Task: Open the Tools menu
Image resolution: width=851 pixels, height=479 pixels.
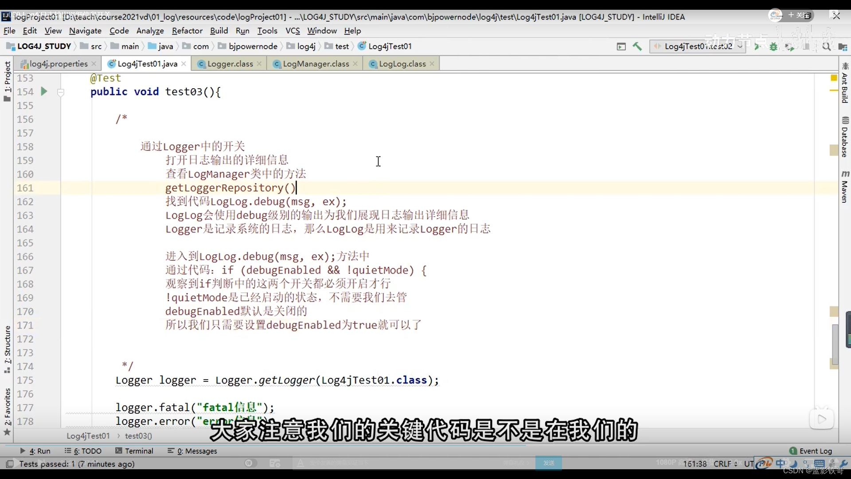Action: pos(267,31)
